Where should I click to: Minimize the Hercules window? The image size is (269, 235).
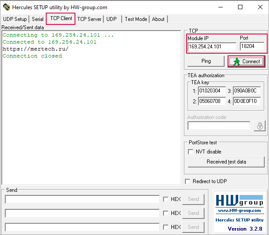tap(221, 7)
